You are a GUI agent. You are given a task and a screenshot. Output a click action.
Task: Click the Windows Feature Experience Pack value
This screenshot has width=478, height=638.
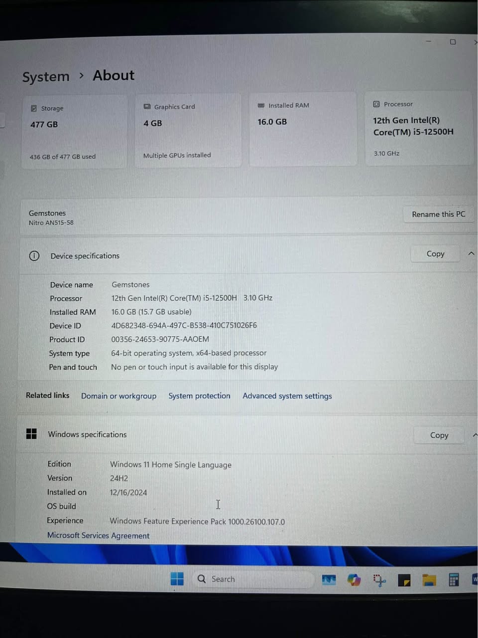(x=197, y=521)
